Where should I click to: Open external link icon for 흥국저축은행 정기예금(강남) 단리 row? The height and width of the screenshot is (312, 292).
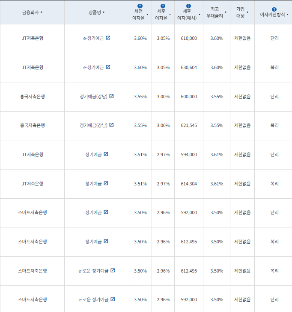[x=112, y=96]
